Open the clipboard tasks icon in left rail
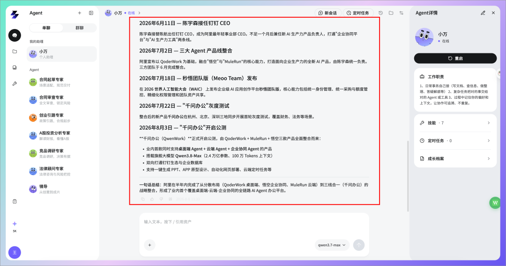 coord(15,201)
